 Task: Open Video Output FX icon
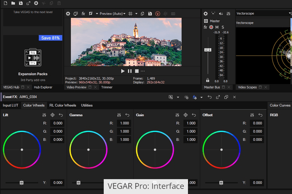[83, 14]
